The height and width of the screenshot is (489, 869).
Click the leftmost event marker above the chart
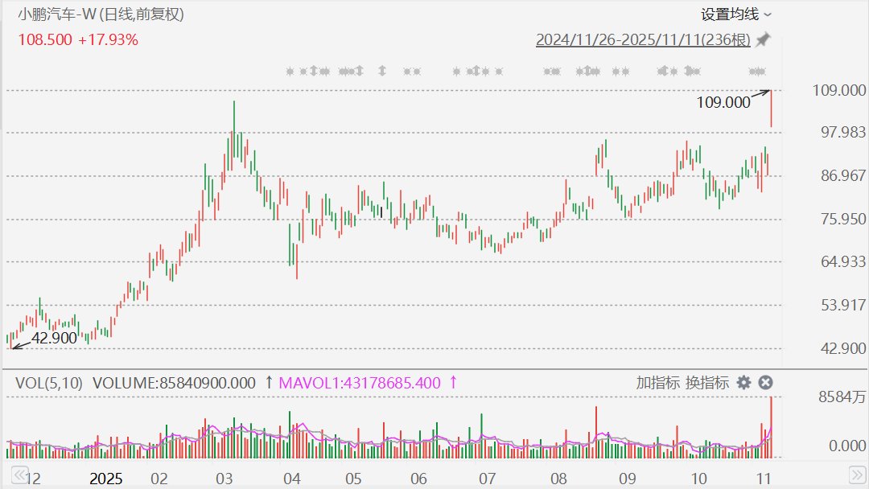point(290,72)
